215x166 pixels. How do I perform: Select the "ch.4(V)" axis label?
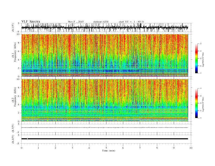[x=13, y=139]
